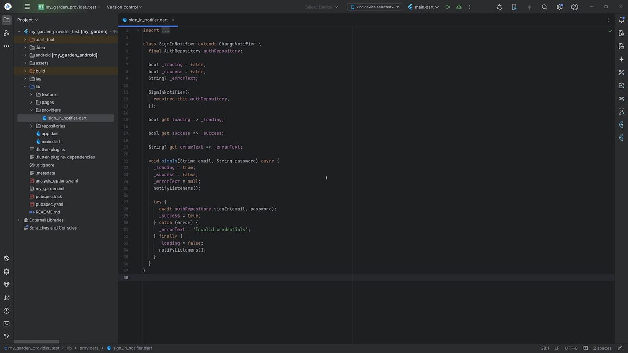Open the Gemini sparkle panel
Image resolution: width=628 pixels, height=353 pixels.
point(621,59)
